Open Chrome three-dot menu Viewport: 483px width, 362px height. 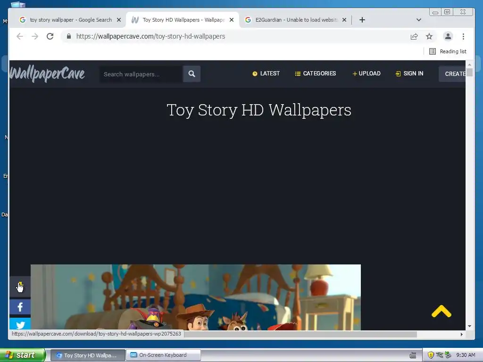pyautogui.click(x=463, y=36)
